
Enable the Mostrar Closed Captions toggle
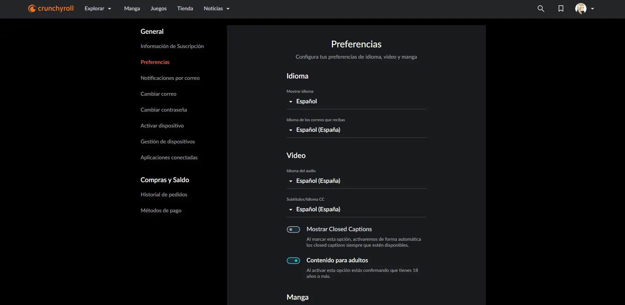[x=293, y=229]
